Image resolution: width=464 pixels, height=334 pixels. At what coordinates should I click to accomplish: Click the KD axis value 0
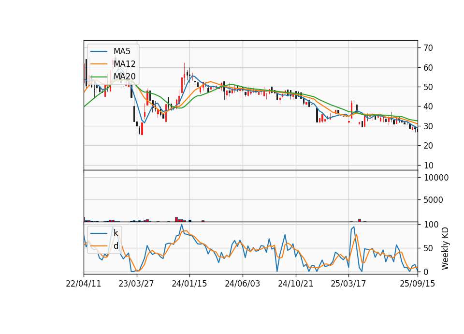[426, 272]
